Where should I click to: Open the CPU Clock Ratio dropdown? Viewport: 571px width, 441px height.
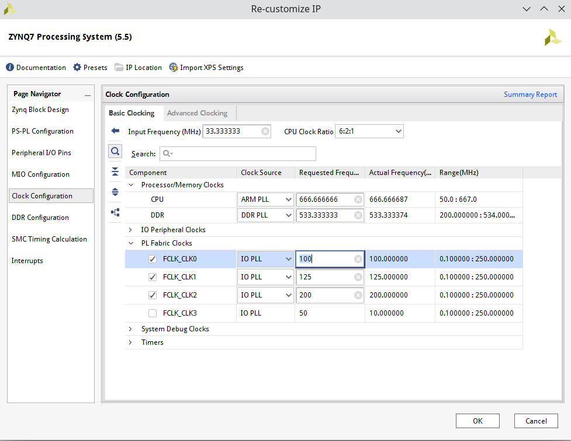pos(369,131)
